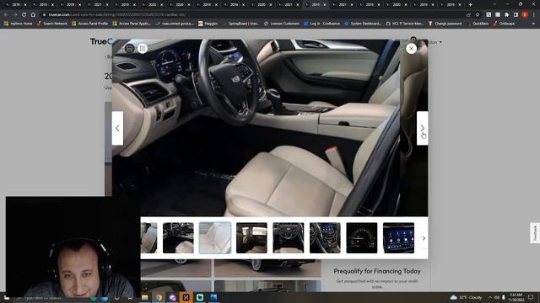The height and width of the screenshot is (303, 540).
Task: Go to the previous gallery photo
Action: click(117, 128)
